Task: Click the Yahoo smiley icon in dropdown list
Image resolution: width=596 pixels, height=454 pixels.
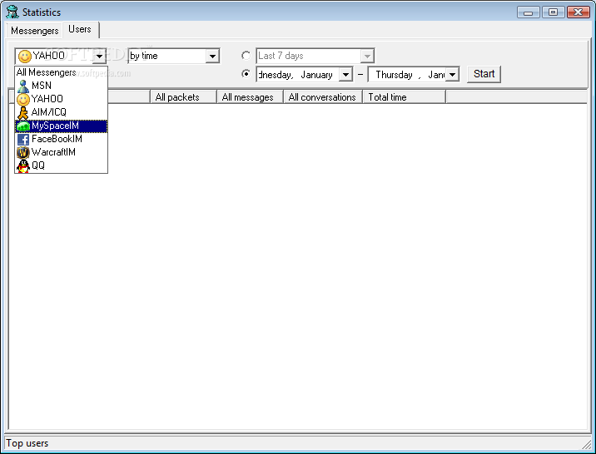Action: tap(22, 100)
